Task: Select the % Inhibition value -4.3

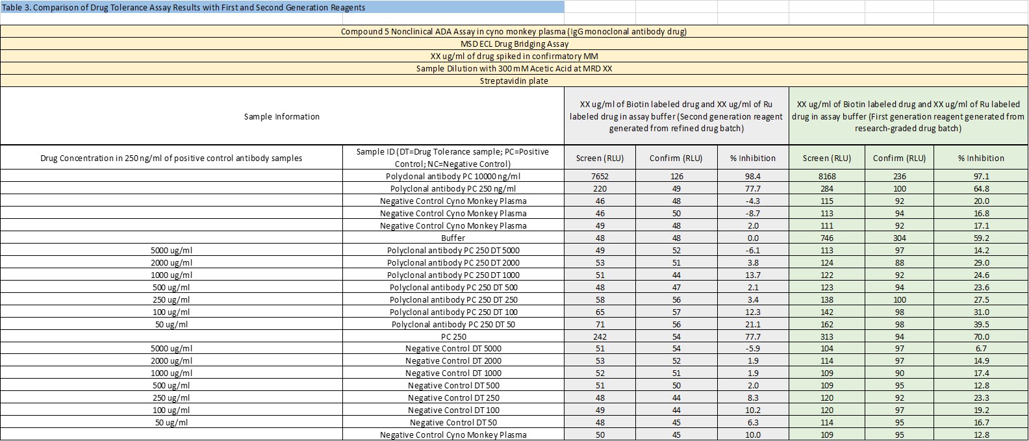Action: 753,201
